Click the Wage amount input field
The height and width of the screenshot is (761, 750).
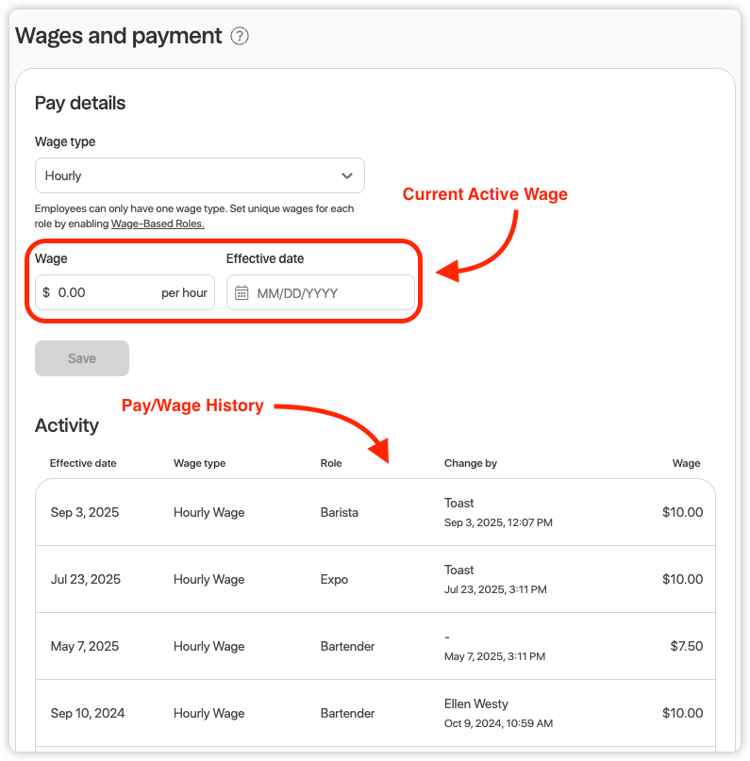coord(106,293)
